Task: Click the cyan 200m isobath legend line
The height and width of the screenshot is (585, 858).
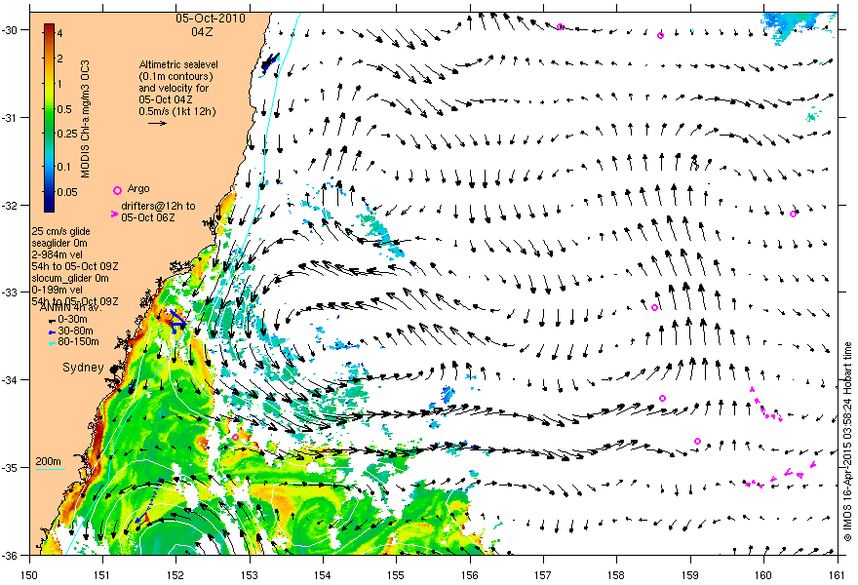Action: click(x=50, y=469)
